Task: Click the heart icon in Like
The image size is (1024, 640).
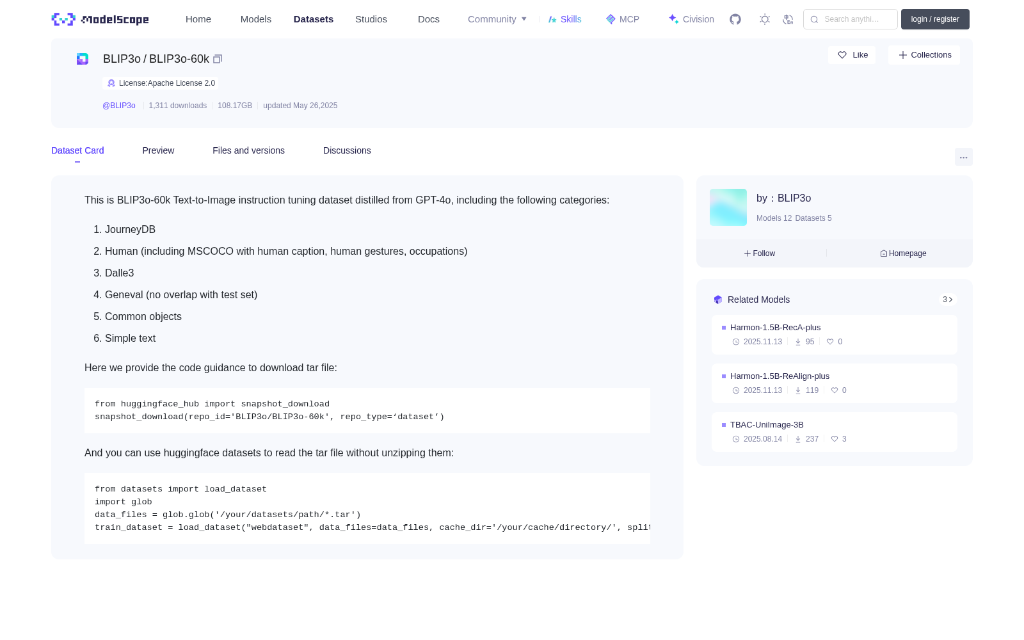Action: click(x=842, y=55)
